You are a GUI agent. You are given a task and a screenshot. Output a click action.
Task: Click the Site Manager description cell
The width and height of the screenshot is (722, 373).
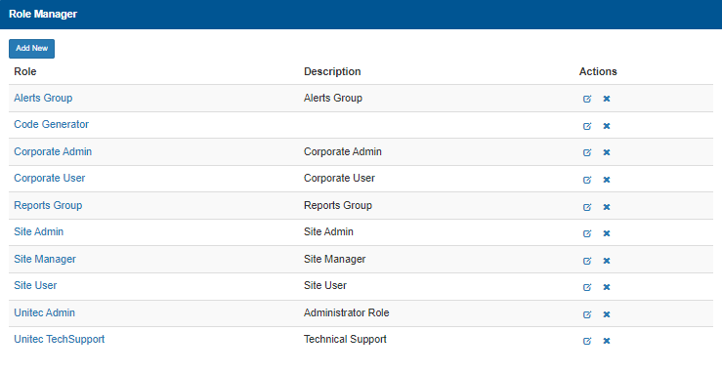coord(335,260)
